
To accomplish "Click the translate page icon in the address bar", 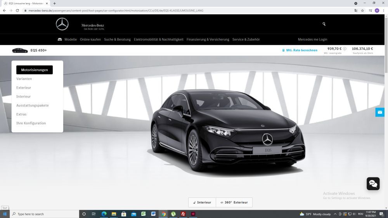I will (356, 10).
